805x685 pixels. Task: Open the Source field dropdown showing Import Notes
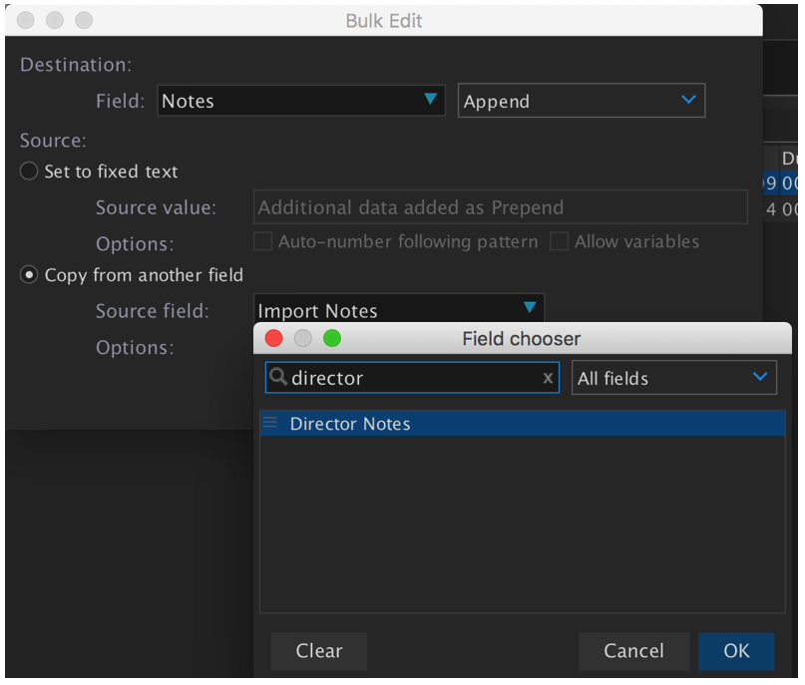point(399,310)
